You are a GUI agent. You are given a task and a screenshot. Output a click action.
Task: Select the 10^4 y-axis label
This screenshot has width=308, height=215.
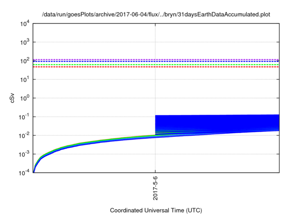click(x=25, y=24)
